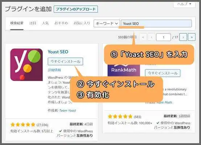The height and width of the screenshot is (145, 201).
Task: Open the お気に入り tab
Action: point(82,23)
